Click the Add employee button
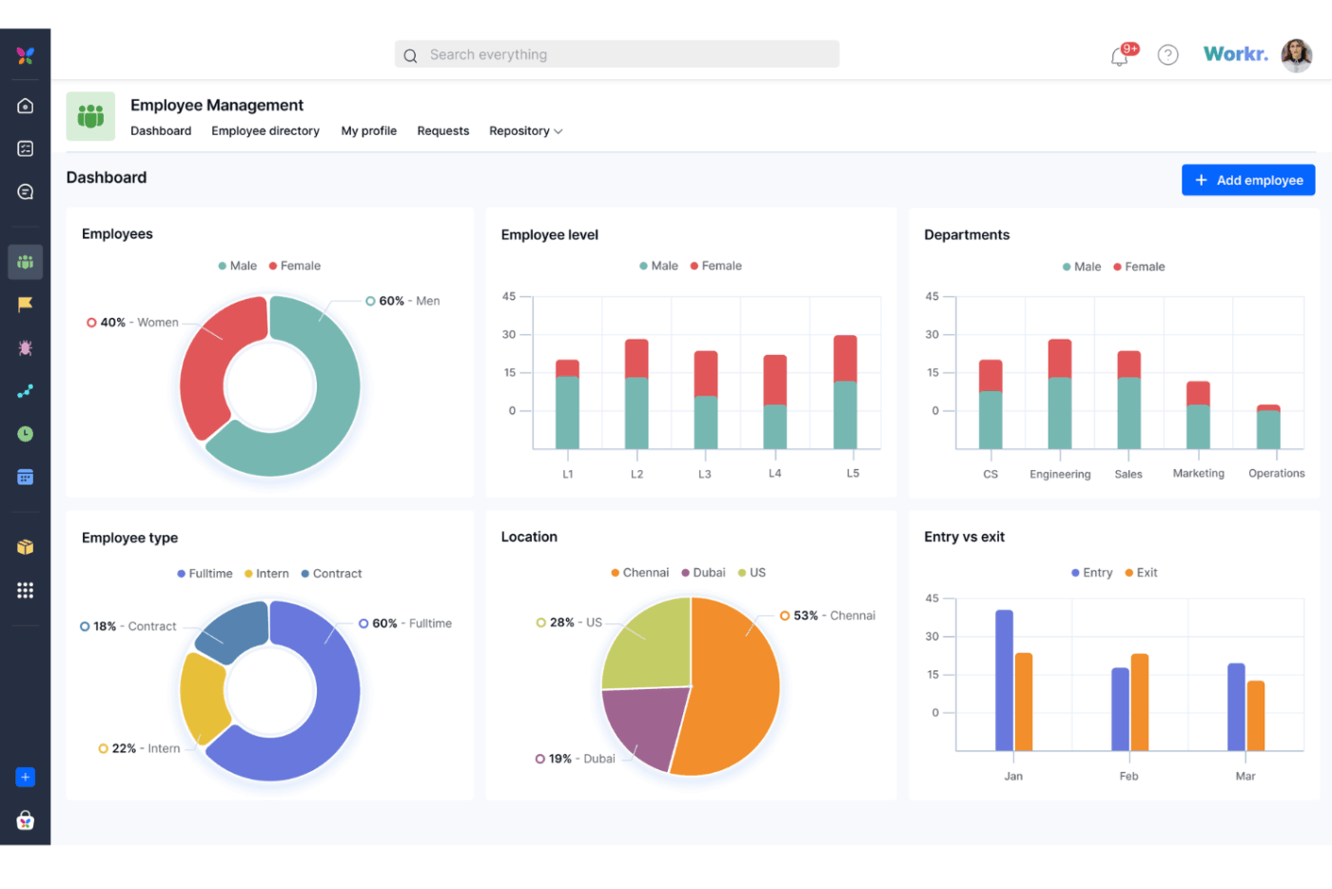This screenshot has height=889, width=1332. tap(1248, 180)
